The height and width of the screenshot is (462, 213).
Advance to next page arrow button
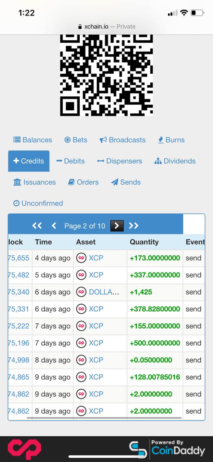click(x=117, y=226)
